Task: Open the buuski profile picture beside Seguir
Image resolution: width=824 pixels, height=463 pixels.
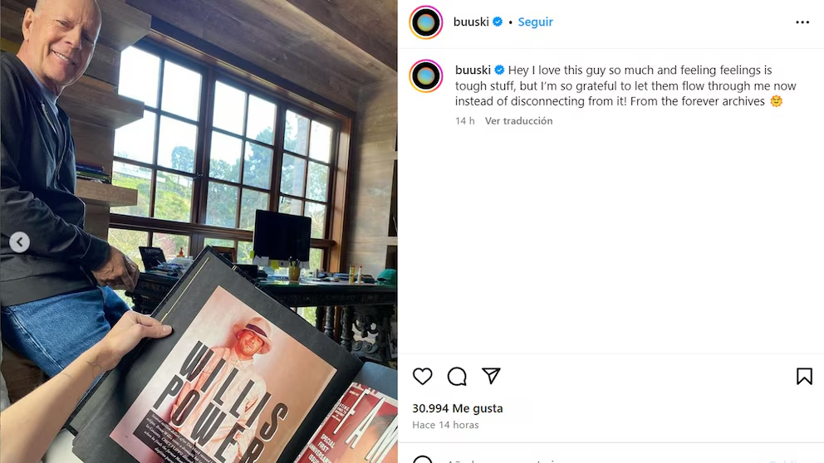Action: tap(425, 22)
